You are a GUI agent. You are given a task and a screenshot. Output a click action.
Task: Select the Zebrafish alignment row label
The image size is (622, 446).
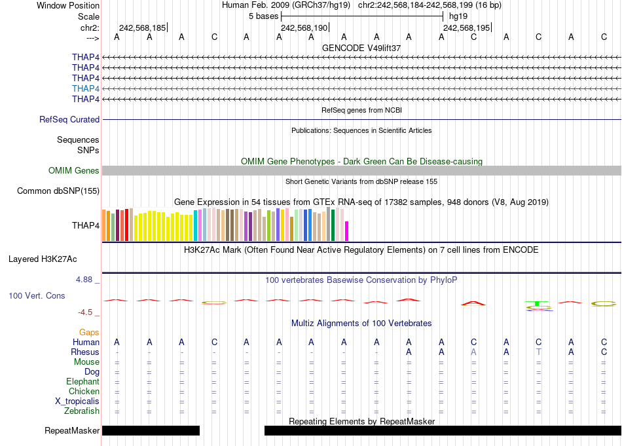(82, 411)
